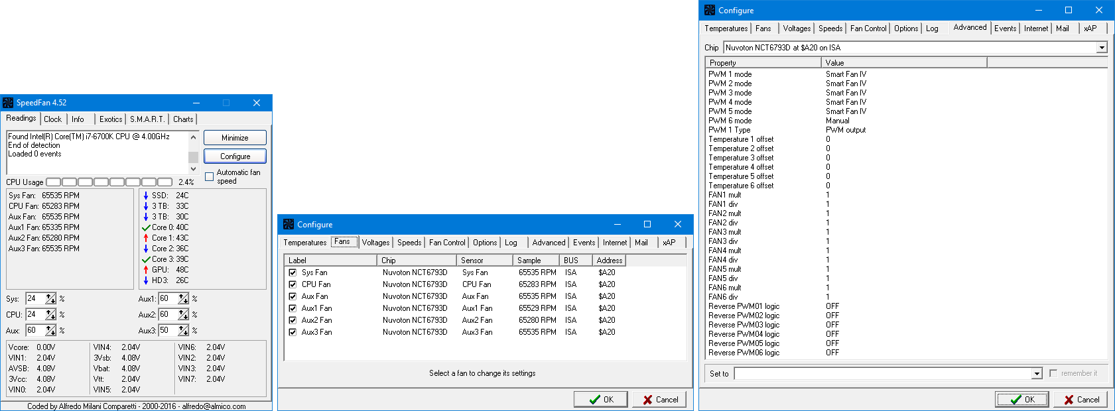Viewport: 1115px width, 411px height.
Task: Click the SpeedFan 4.52 title bar icon
Action: (x=8, y=103)
